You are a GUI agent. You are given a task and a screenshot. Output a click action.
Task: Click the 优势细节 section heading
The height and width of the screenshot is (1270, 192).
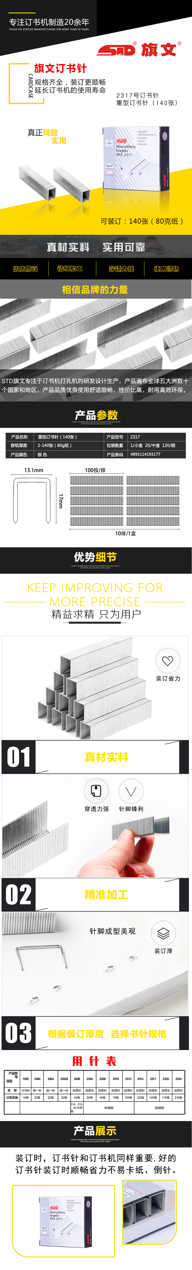coord(95,557)
